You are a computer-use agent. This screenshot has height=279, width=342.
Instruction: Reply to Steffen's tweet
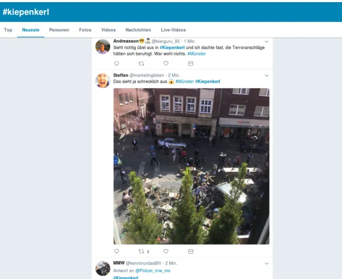116,251
